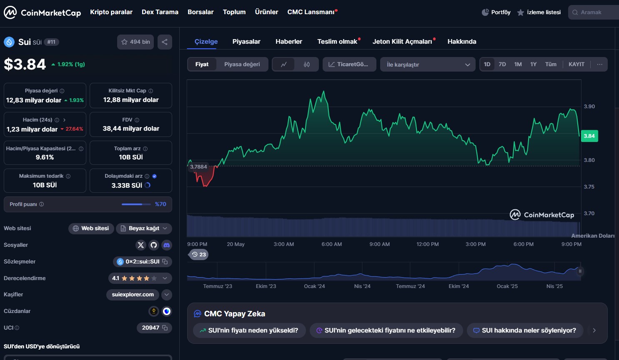Open Sui's X (Twitter) social link
This screenshot has height=360, width=619.
click(141, 245)
